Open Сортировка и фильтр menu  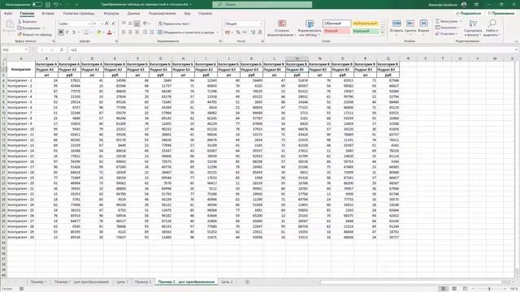point(473,28)
